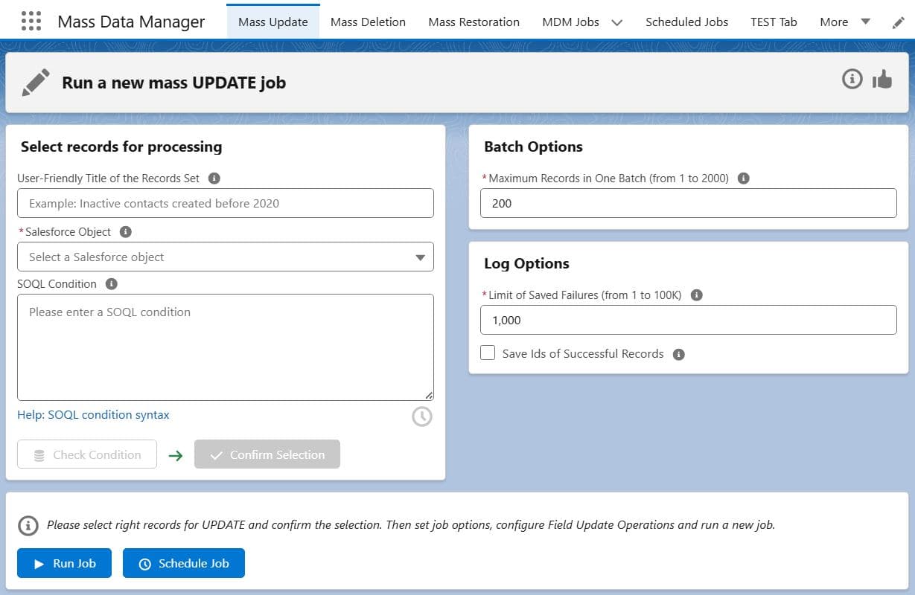Show help for User-Friendly Title field
915x595 pixels.
point(214,178)
